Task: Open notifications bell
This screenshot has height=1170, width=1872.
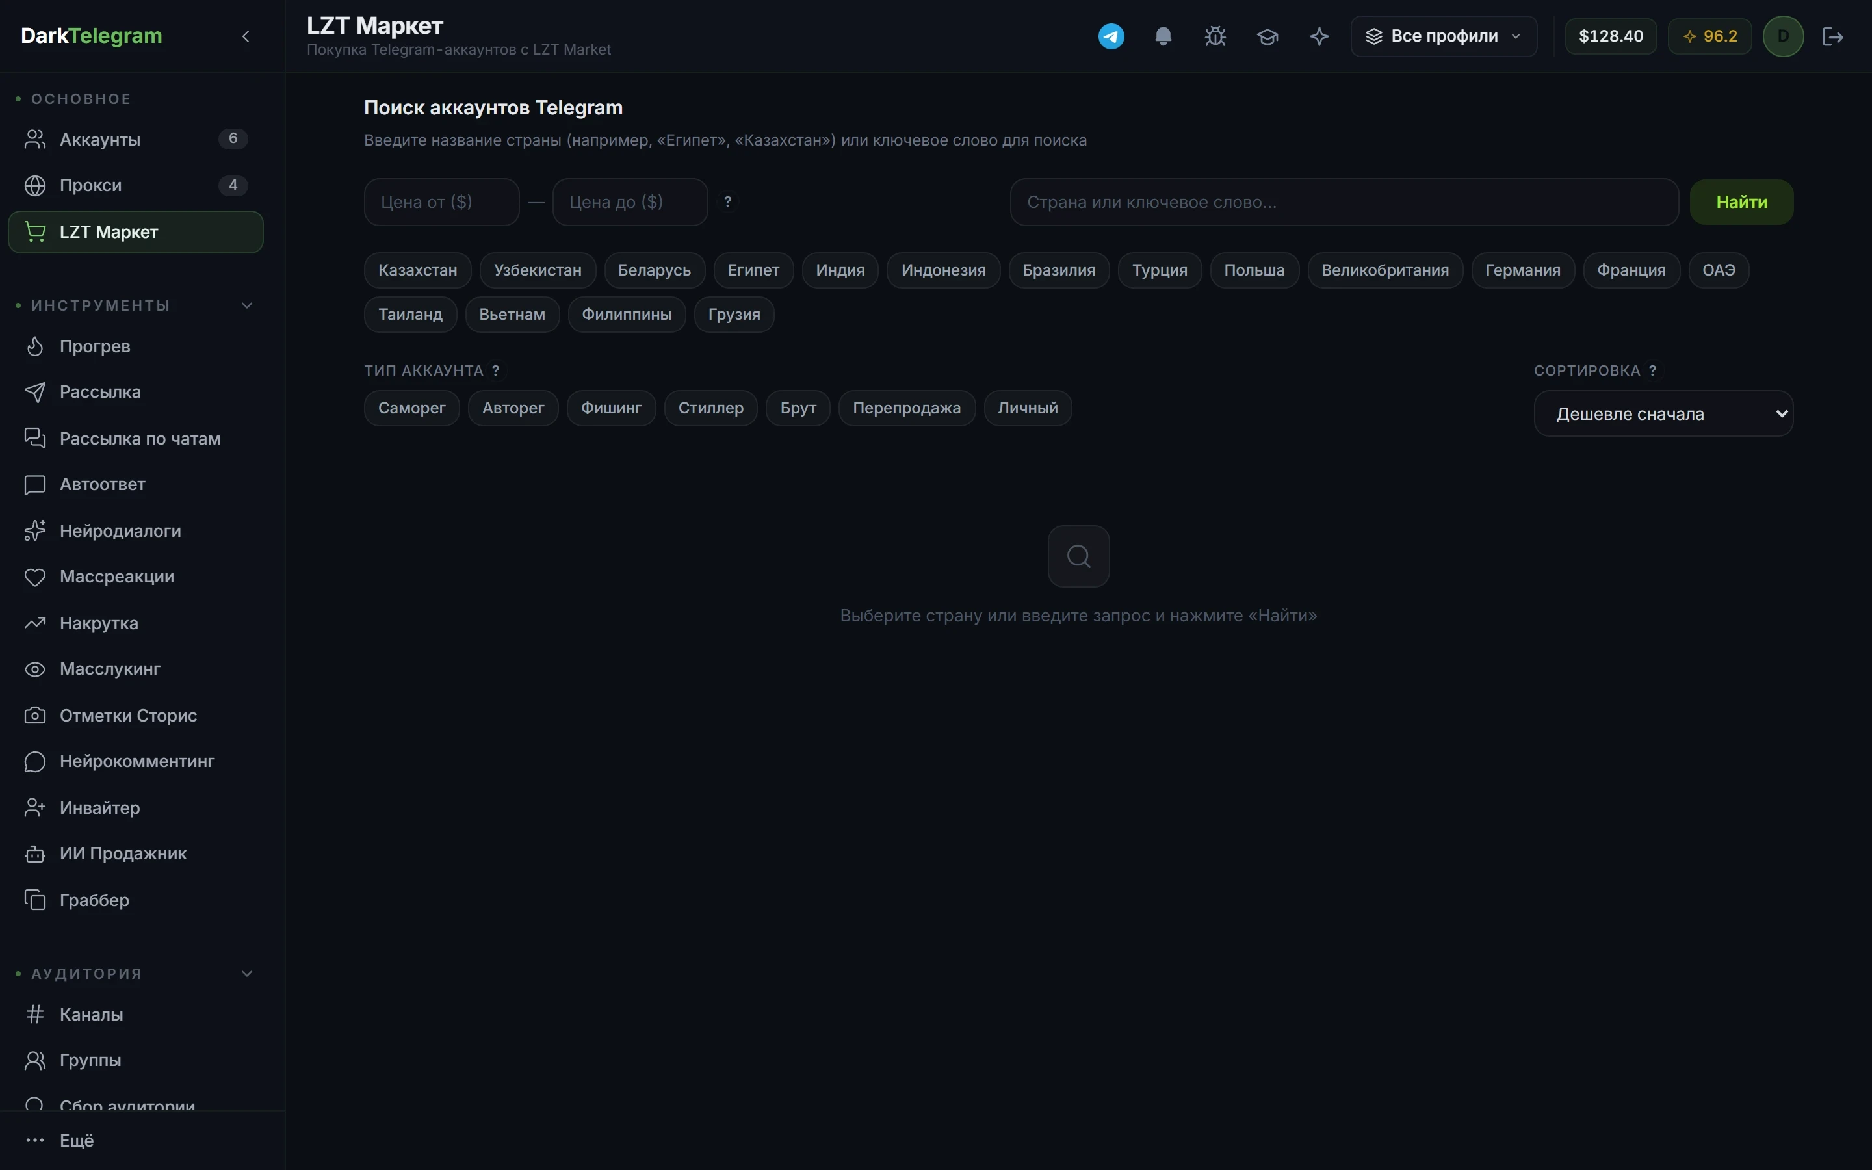Action: [x=1163, y=36]
